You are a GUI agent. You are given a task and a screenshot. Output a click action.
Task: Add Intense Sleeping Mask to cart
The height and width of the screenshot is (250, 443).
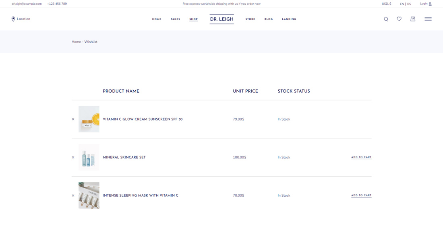click(x=361, y=196)
